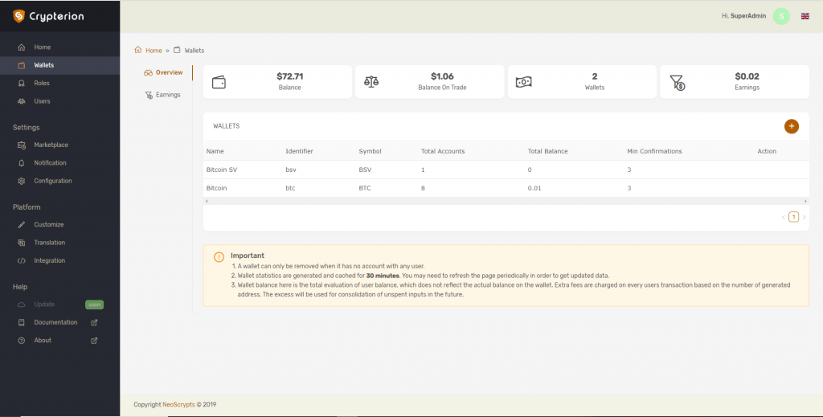Click external link icon next to About
This screenshot has width=823, height=417.
(x=95, y=341)
